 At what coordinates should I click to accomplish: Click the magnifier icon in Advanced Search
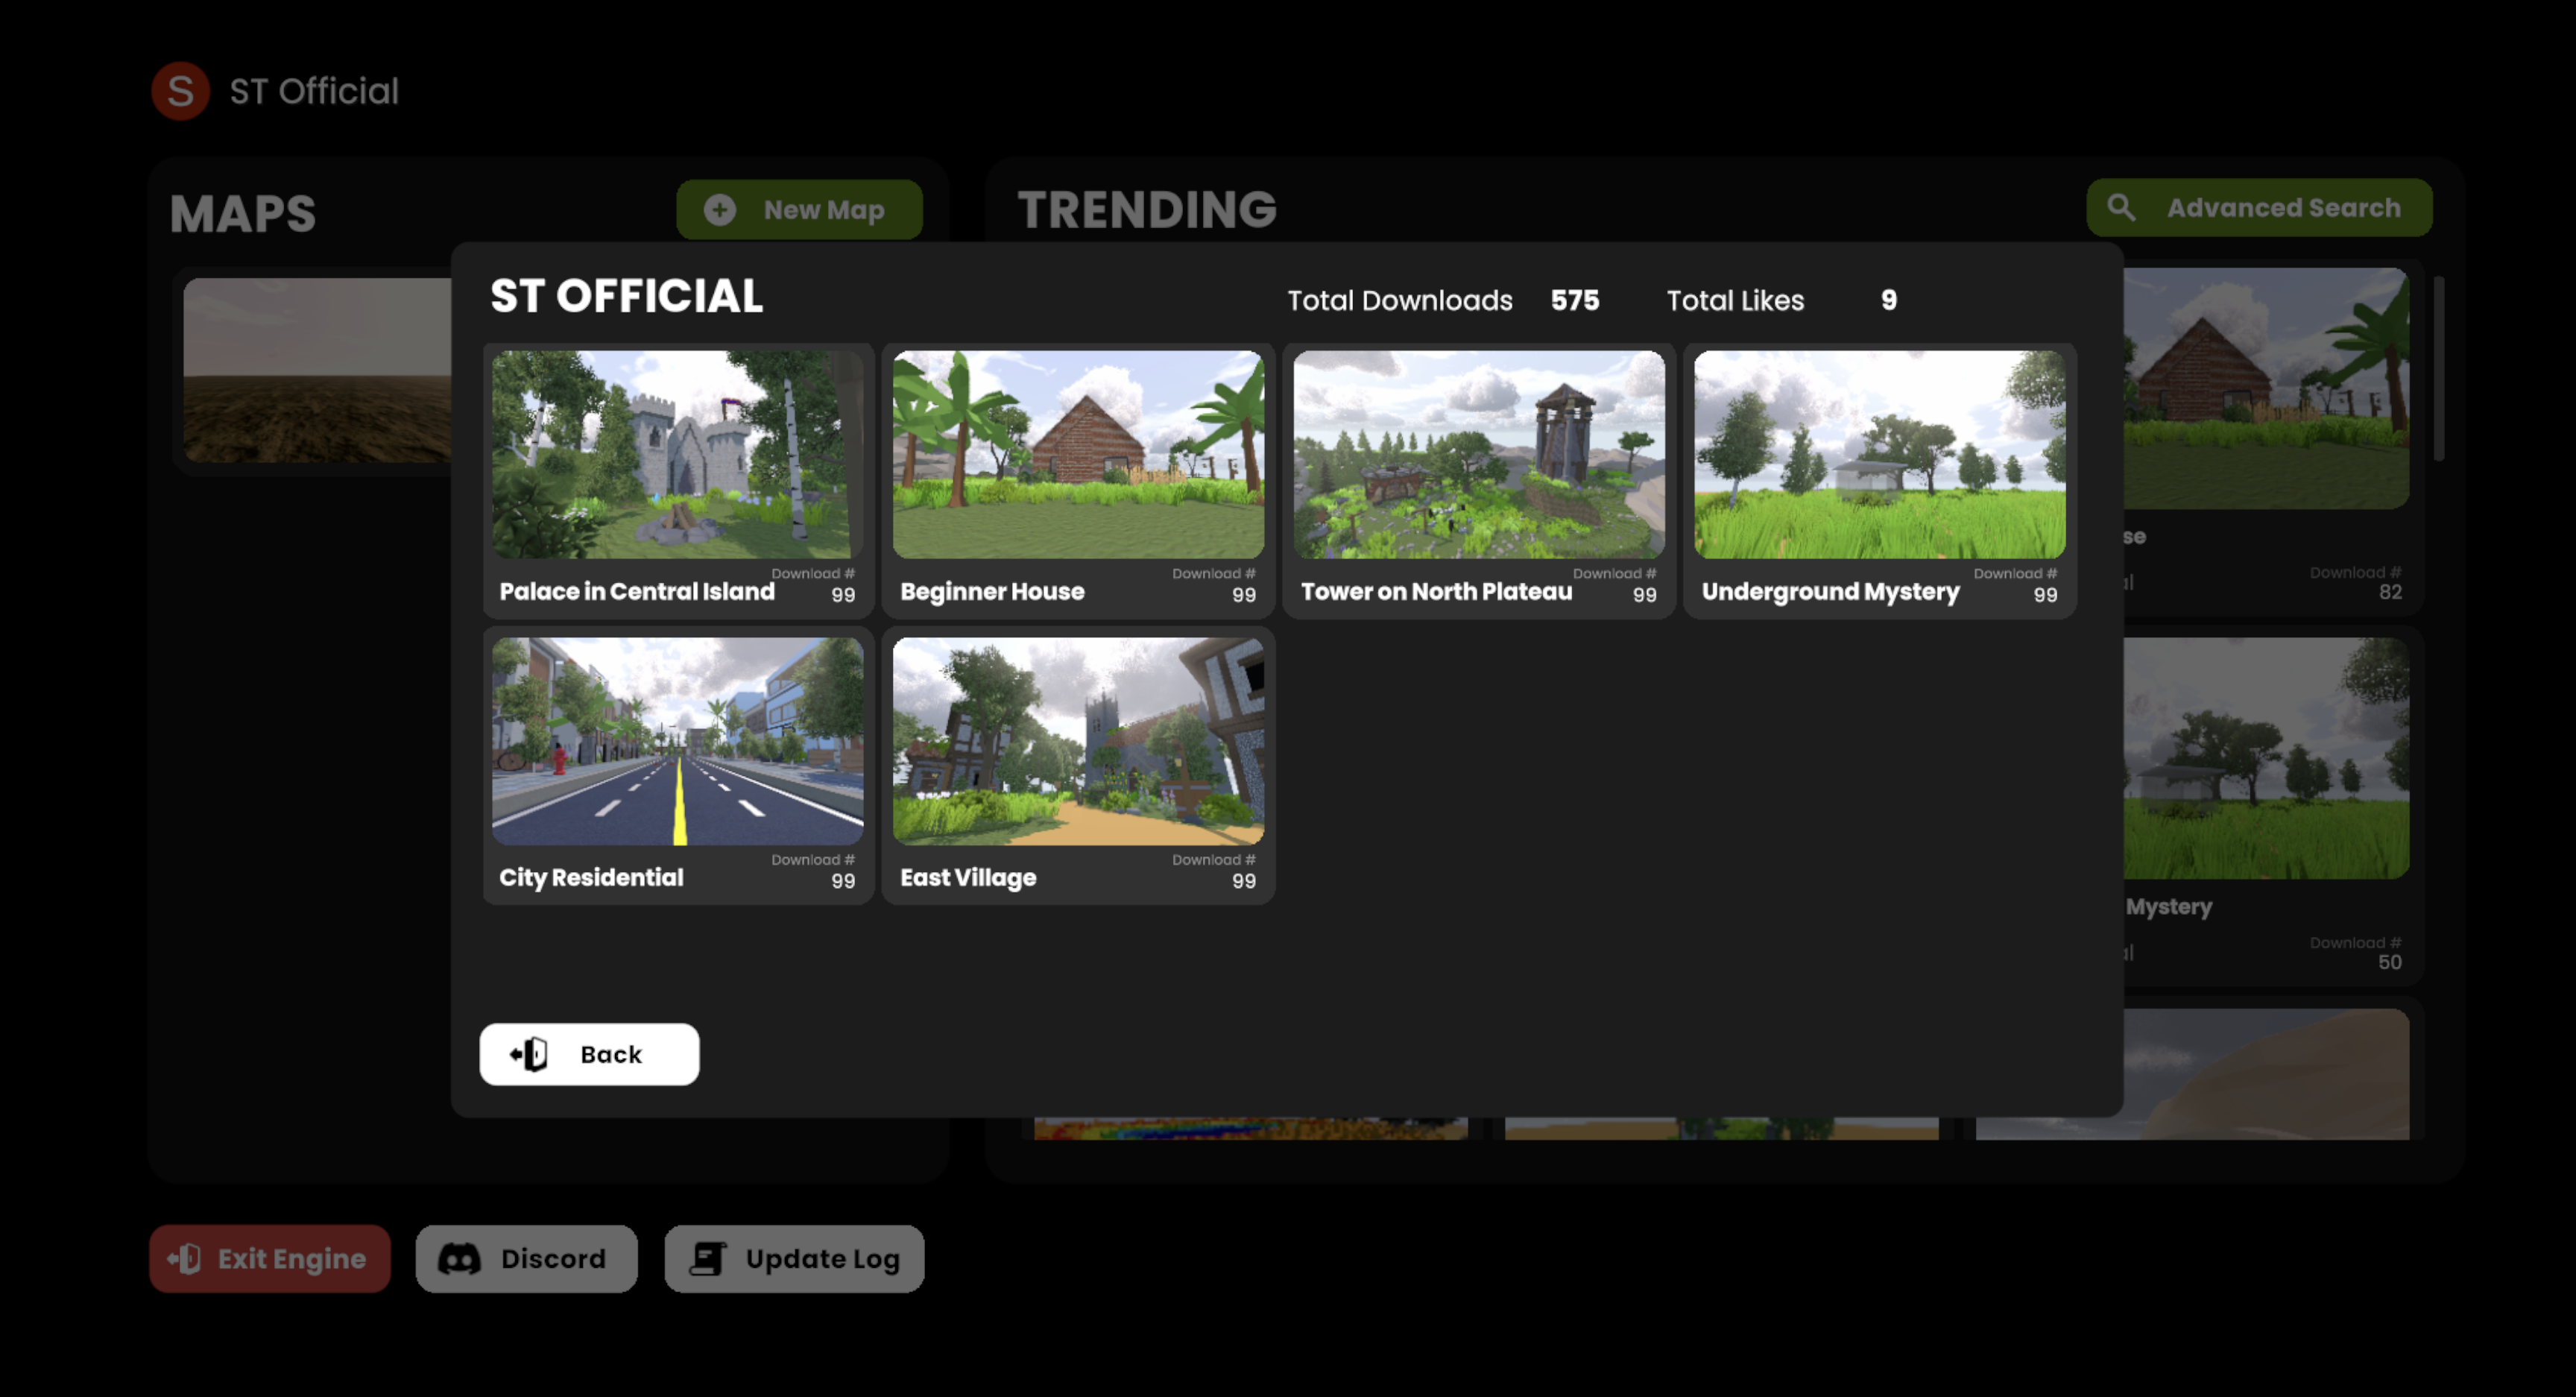coord(2123,208)
